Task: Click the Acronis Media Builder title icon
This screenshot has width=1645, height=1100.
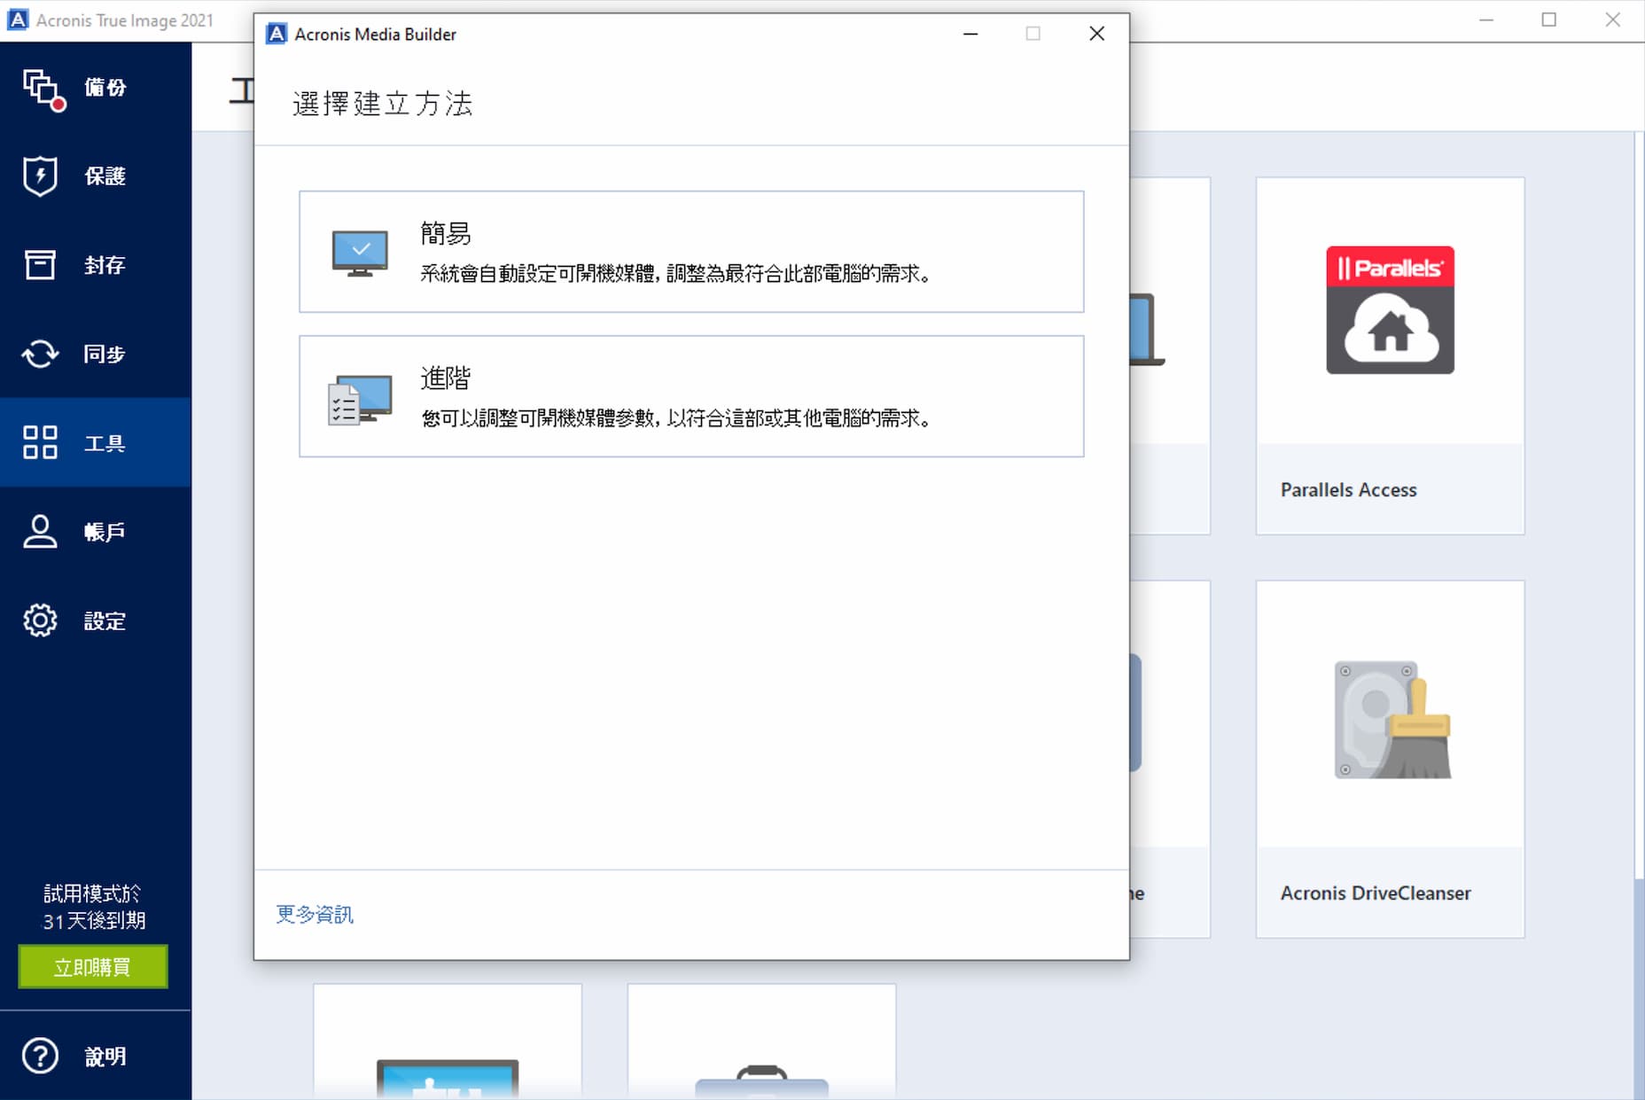Action: (277, 34)
